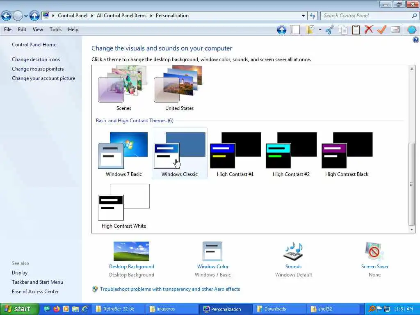The width and height of the screenshot is (420, 315).
Task: Click the Copy icon in toolbar
Action: point(343,30)
